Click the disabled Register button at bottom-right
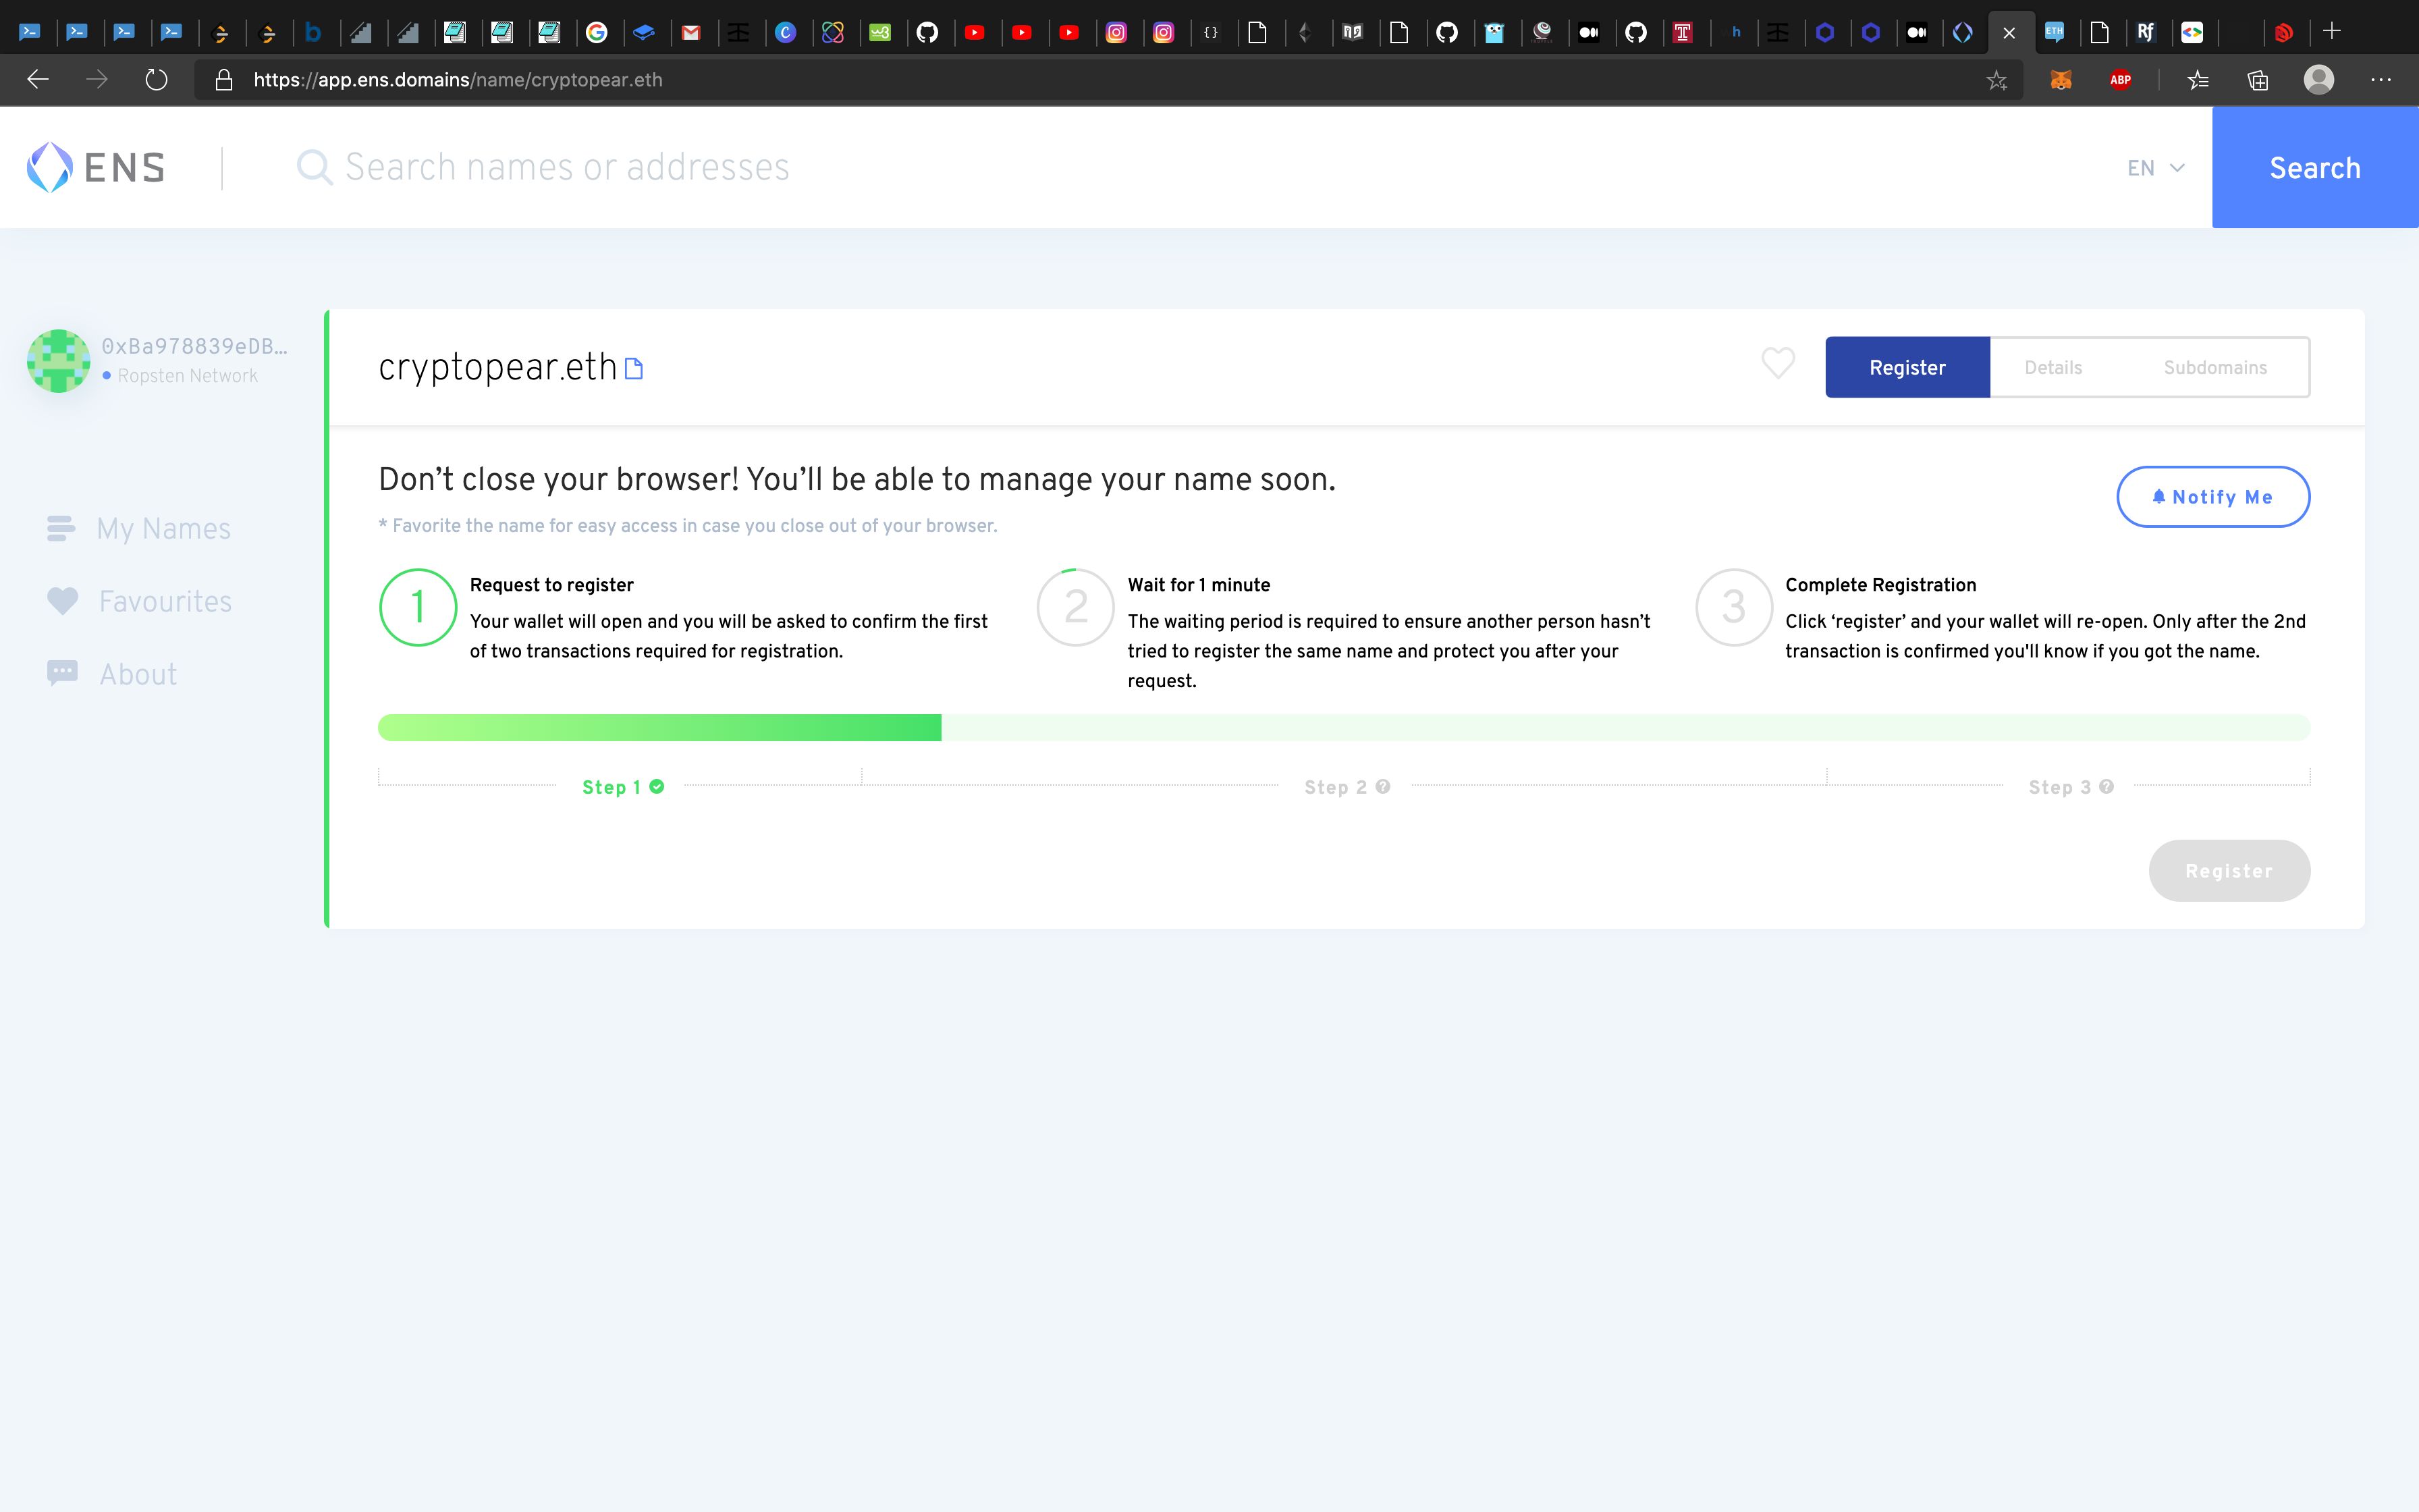Viewport: 2419px width, 1512px height. click(2231, 871)
